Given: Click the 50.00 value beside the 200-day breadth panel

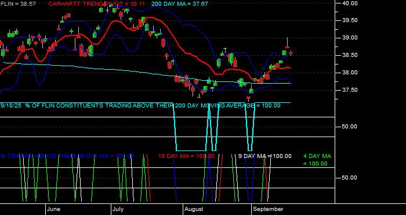Looking at the screenshot, I should [350, 127].
